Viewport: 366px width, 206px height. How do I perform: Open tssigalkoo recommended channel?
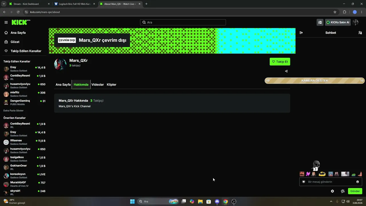tap(24, 159)
